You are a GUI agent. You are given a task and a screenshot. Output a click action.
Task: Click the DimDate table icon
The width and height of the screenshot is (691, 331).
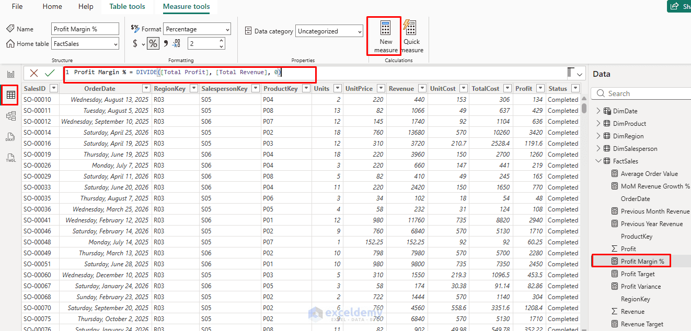click(607, 111)
